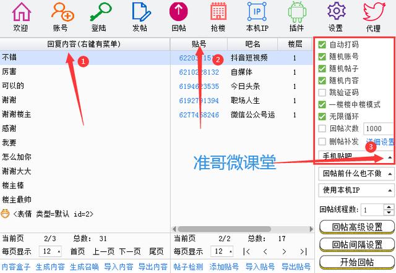Toggle the 随机帖子 checkbox

[322, 69]
